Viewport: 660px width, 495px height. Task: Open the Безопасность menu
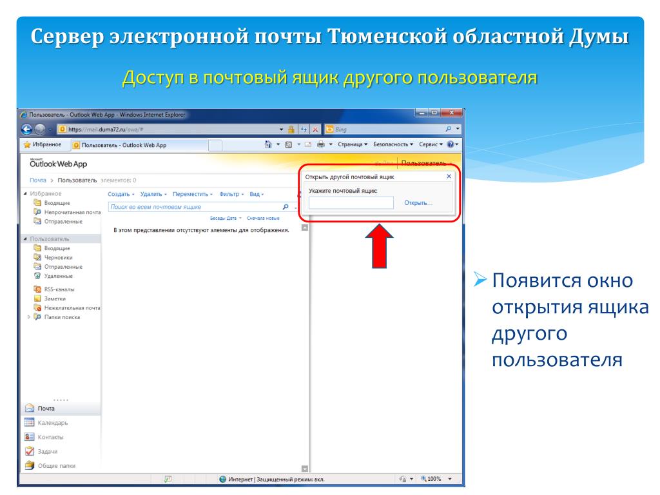[393, 144]
